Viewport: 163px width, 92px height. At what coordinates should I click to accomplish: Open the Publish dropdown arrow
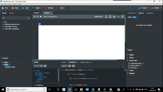[x=160, y=8]
